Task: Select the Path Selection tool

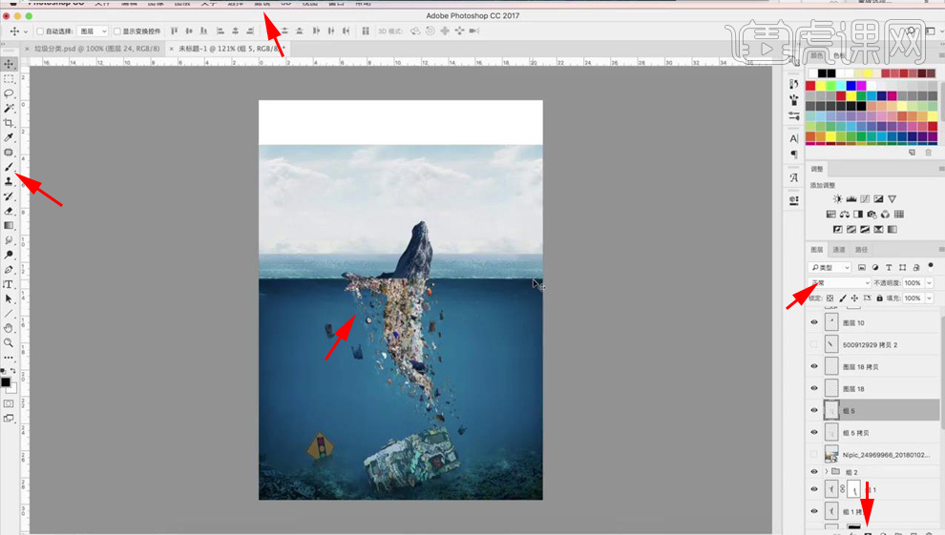Action: pyautogui.click(x=9, y=298)
